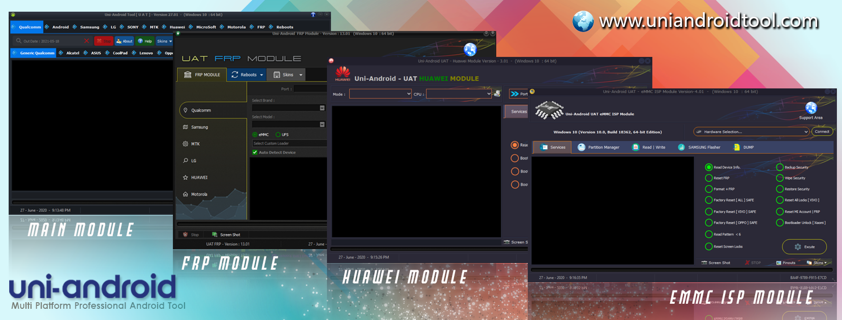Toggle Auto Detect Device checkbox
This screenshot has width=842, height=320.
pyautogui.click(x=255, y=152)
